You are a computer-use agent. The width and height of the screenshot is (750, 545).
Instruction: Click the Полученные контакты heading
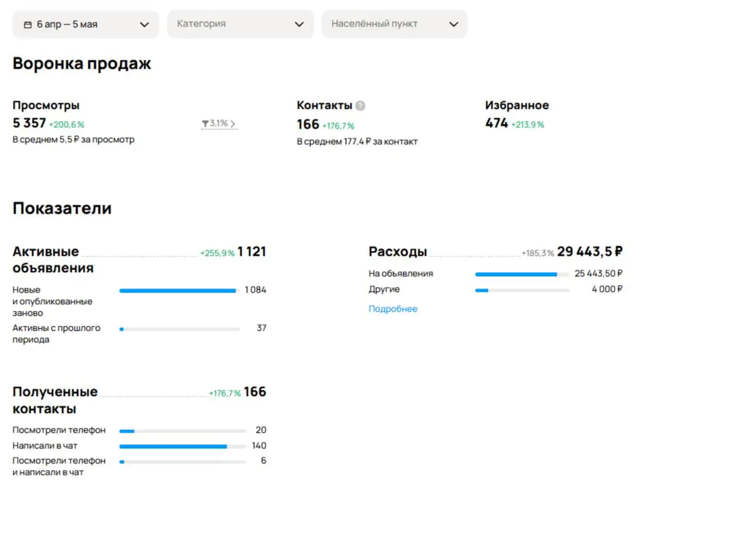55,400
